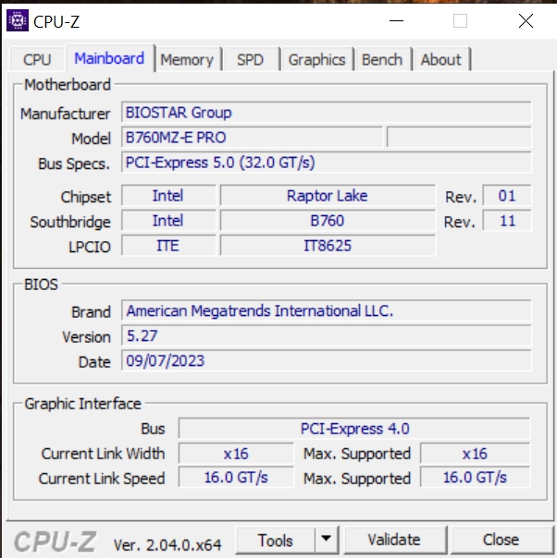
Task: Click the LPCIO label
Action: pos(90,247)
